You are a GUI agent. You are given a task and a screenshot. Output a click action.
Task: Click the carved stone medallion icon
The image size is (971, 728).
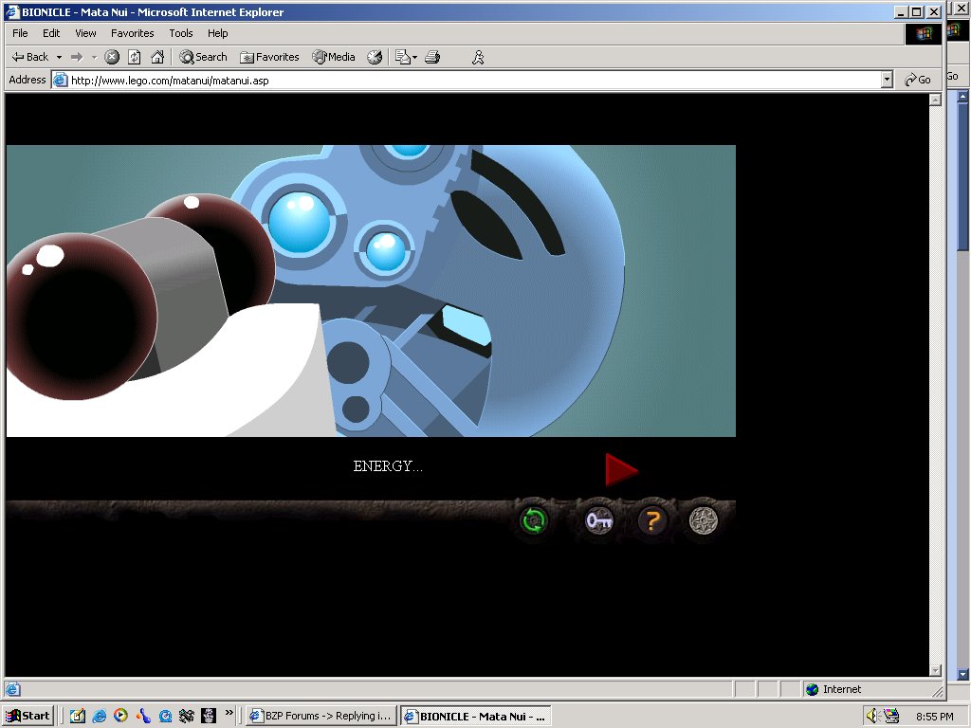click(x=703, y=520)
